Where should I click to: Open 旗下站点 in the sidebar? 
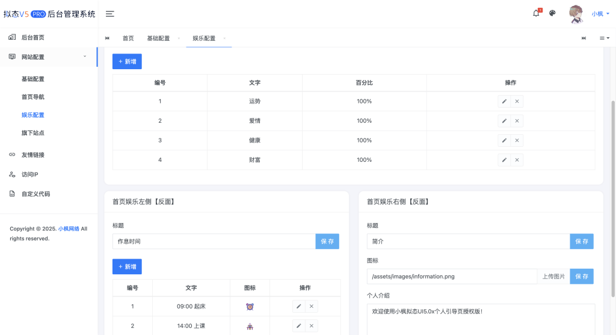coord(33,133)
